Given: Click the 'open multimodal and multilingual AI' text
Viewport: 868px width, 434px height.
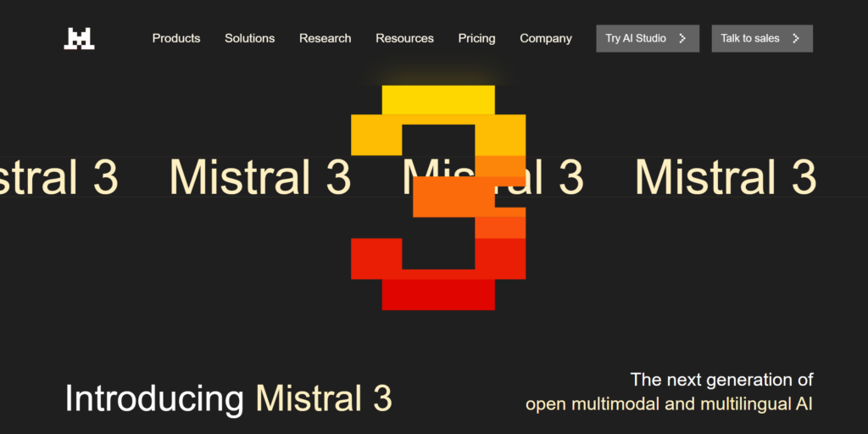Looking at the screenshot, I should 669,403.
